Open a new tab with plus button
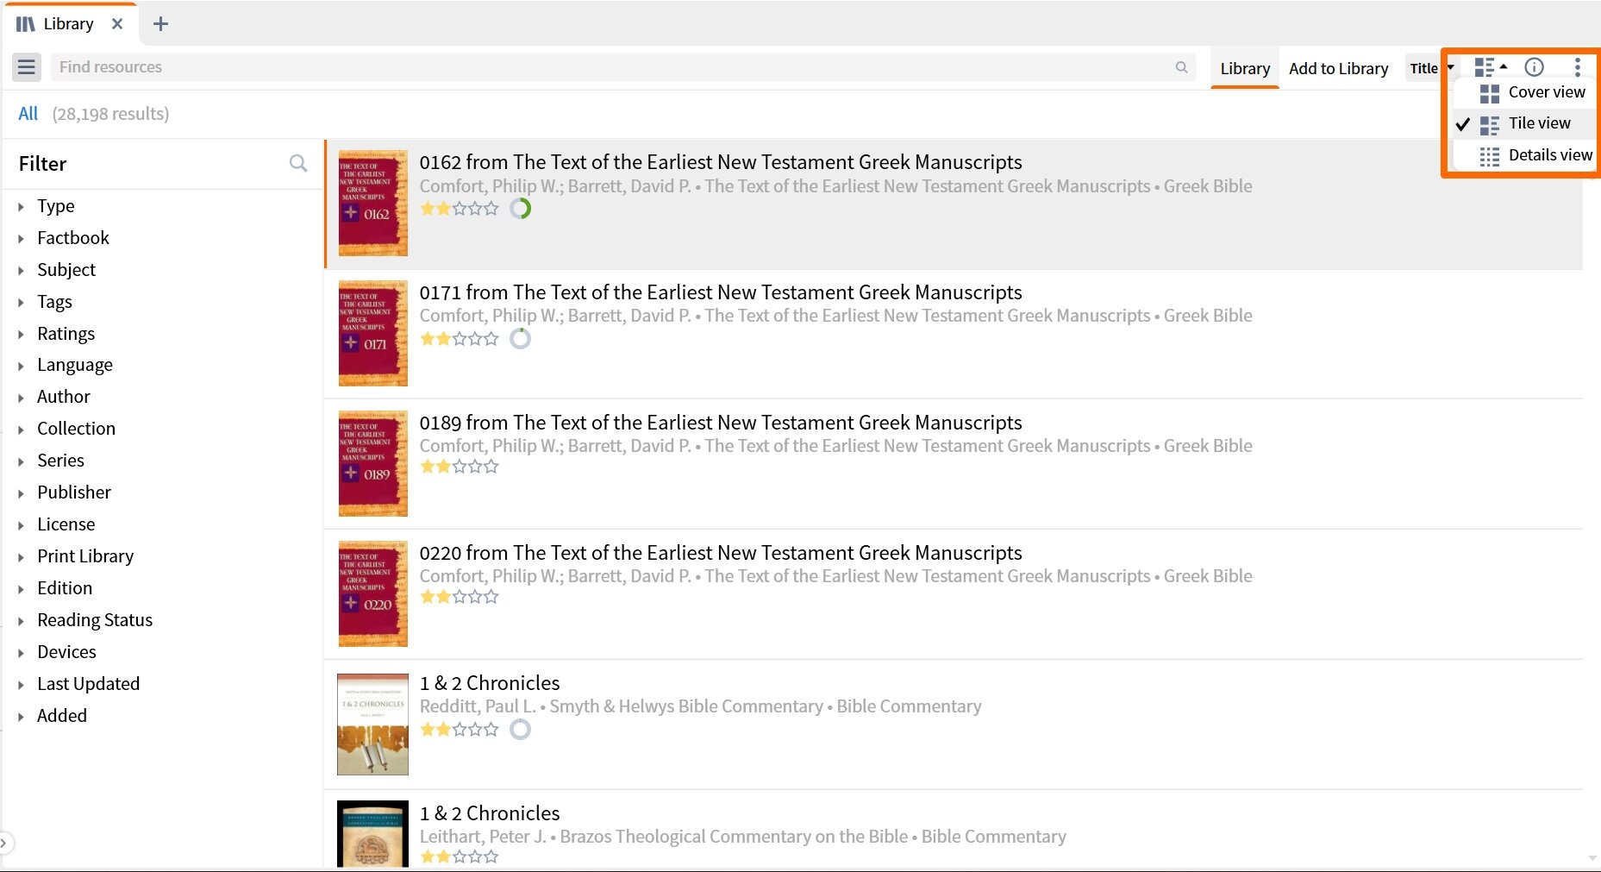Viewport: 1601px width, 872px height. pos(160,24)
